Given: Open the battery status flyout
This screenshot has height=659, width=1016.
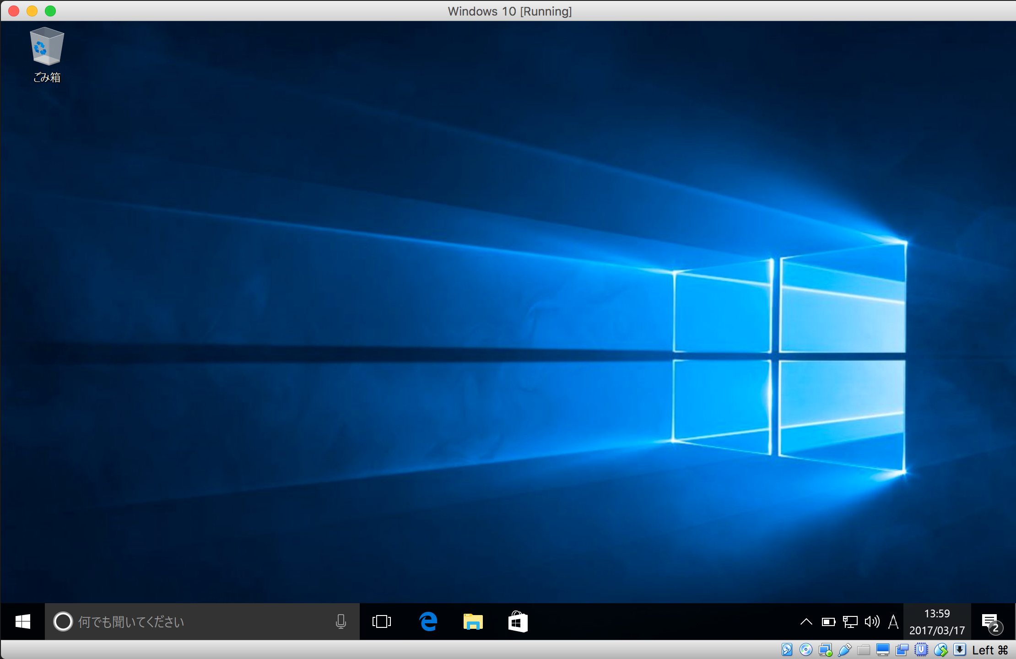Looking at the screenshot, I should (828, 621).
